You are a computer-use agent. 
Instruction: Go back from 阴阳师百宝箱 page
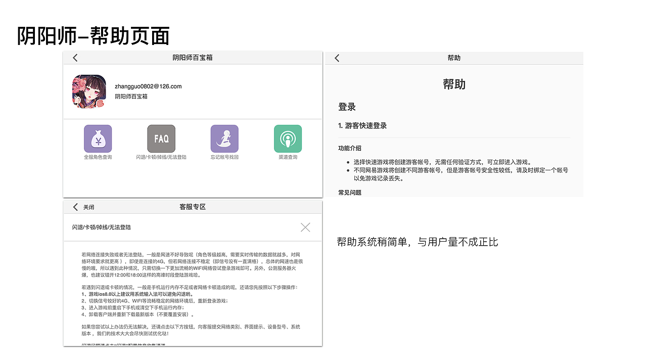tap(74, 58)
